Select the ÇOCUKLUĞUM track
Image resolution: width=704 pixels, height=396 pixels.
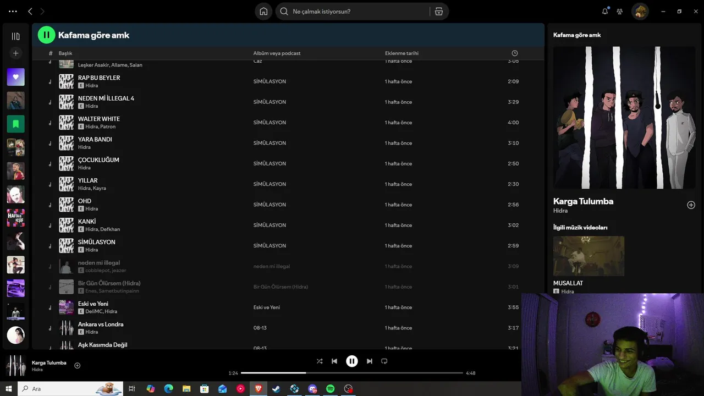pos(288,163)
